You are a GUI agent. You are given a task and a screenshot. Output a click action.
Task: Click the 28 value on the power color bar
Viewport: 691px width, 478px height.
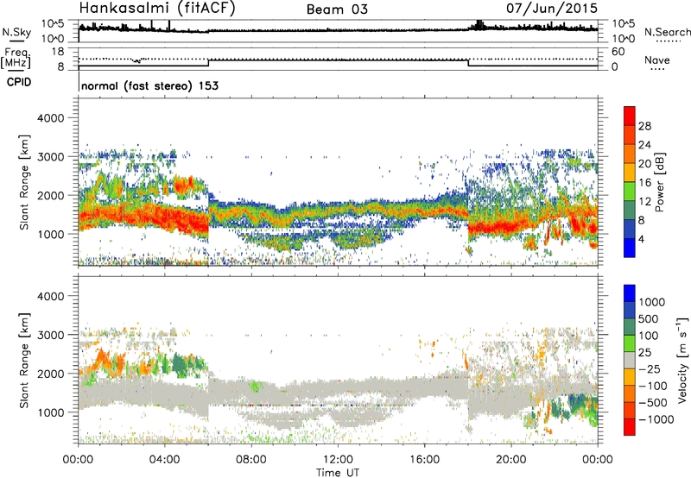[644, 126]
